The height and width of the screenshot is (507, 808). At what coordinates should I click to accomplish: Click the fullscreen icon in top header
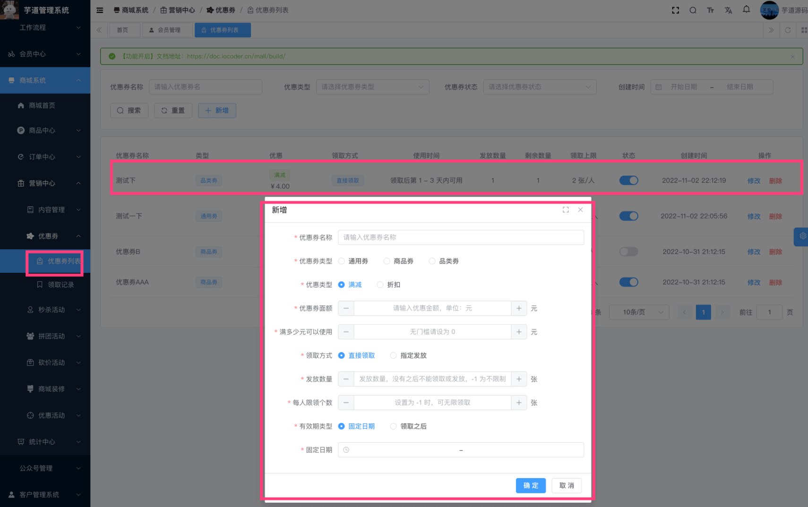(x=675, y=10)
